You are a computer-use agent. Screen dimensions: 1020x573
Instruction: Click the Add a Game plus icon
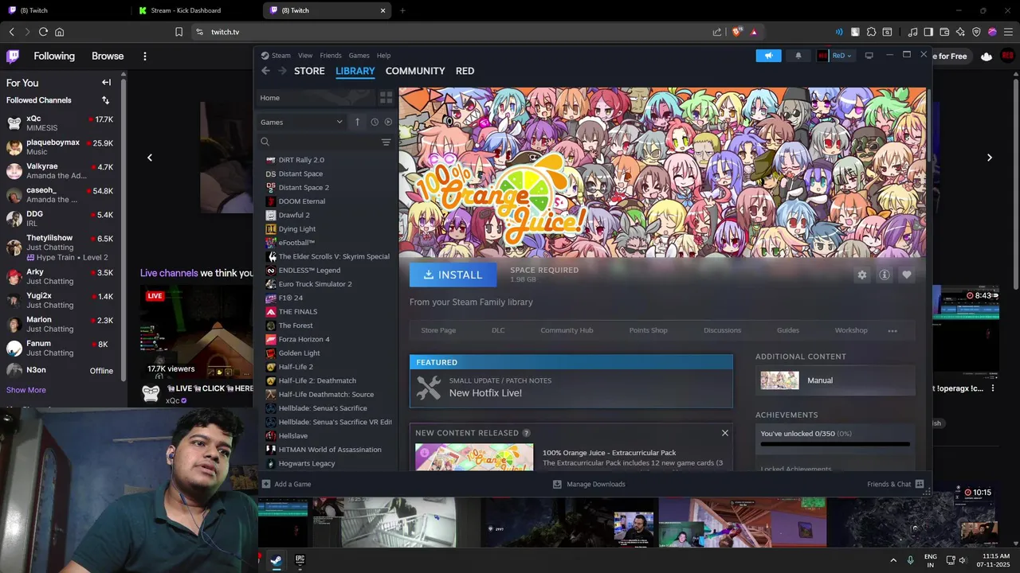coord(266,484)
